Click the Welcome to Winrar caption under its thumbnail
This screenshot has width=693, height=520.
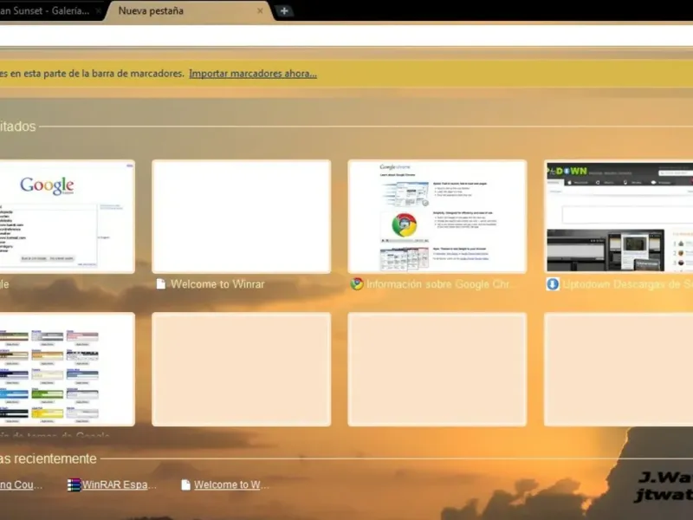pos(217,284)
